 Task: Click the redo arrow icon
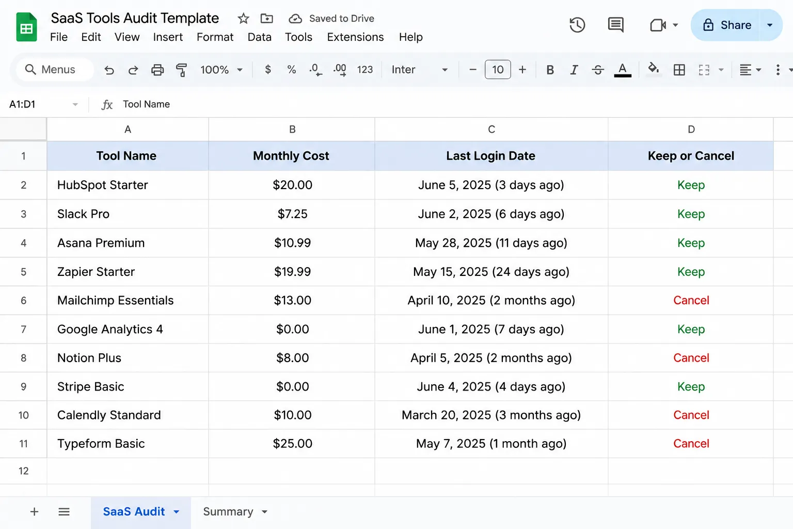(133, 70)
